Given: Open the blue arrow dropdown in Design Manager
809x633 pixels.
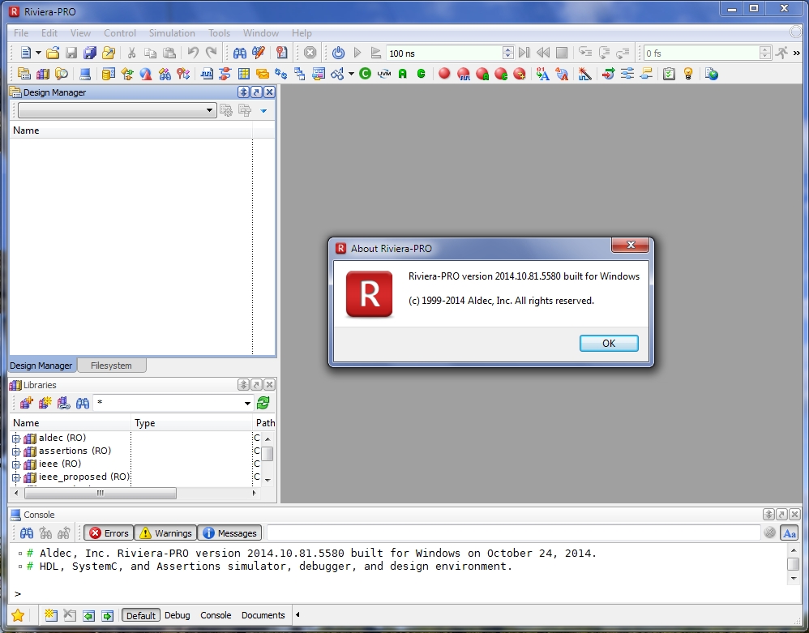Looking at the screenshot, I should (263, 110).
